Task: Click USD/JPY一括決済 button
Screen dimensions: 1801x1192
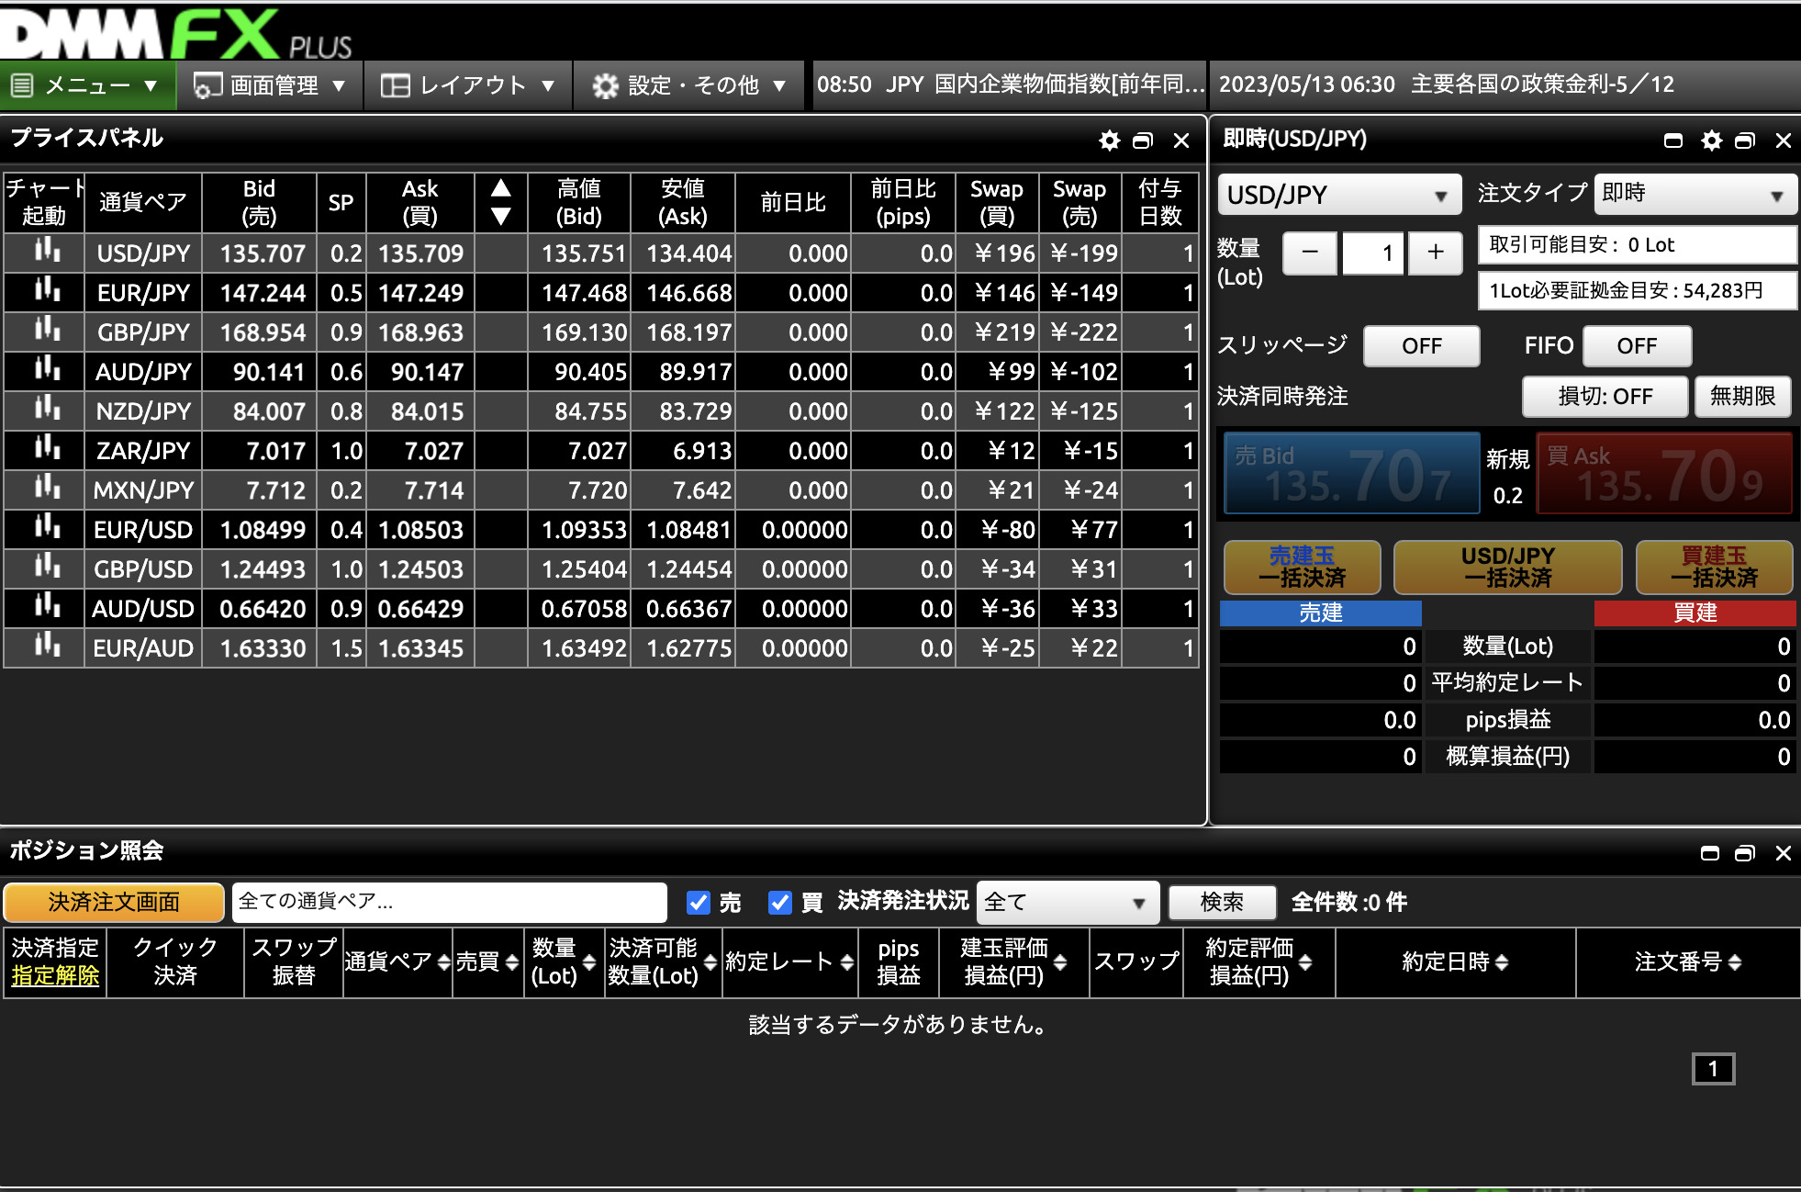Action: pyautogui.click(x=1507, y=567)
